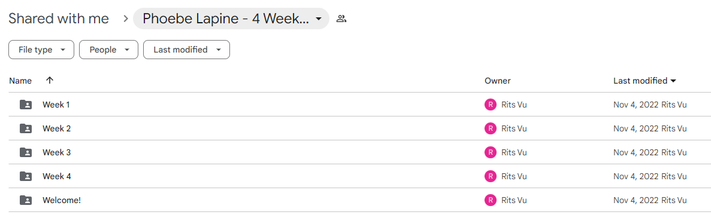Reverse sort with the Name arrow icon

[50, 80]
